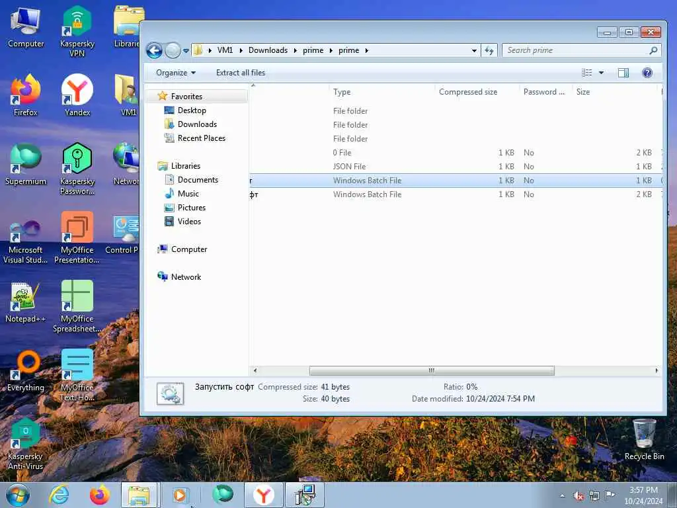Click the horizontal scrollbar thumb

[432, 370]
